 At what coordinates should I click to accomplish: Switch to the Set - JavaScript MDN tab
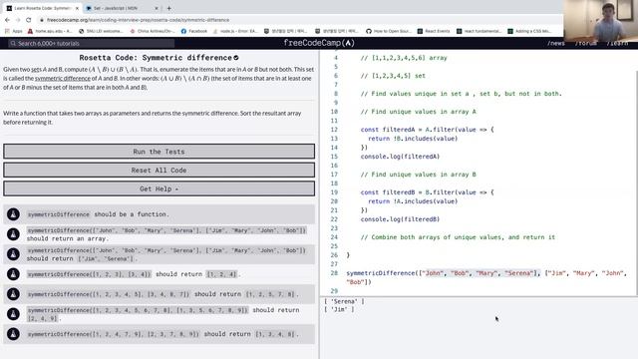coord(122,8)
